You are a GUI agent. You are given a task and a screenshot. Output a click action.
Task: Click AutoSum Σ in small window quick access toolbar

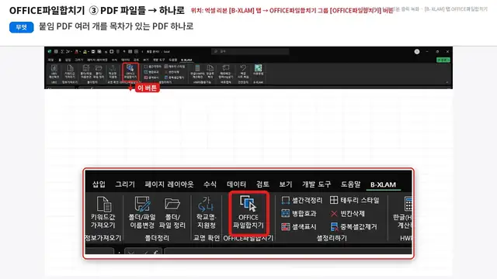62,52
